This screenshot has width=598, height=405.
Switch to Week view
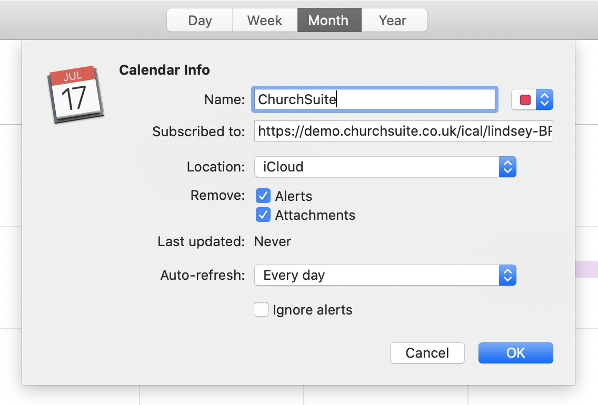[x=265, y=20]
